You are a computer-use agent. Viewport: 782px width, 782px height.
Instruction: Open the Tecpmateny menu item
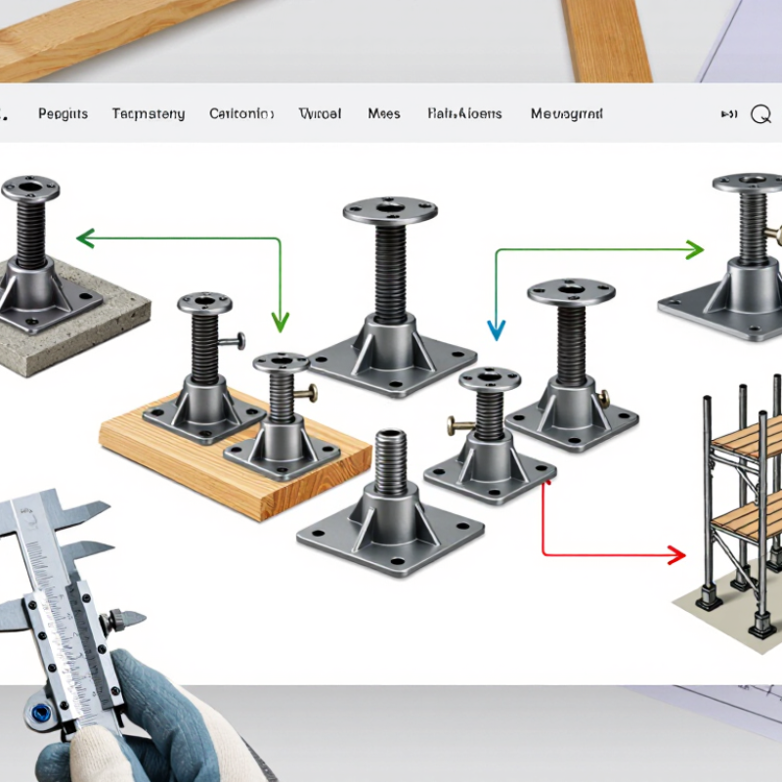tap(149, 114)
